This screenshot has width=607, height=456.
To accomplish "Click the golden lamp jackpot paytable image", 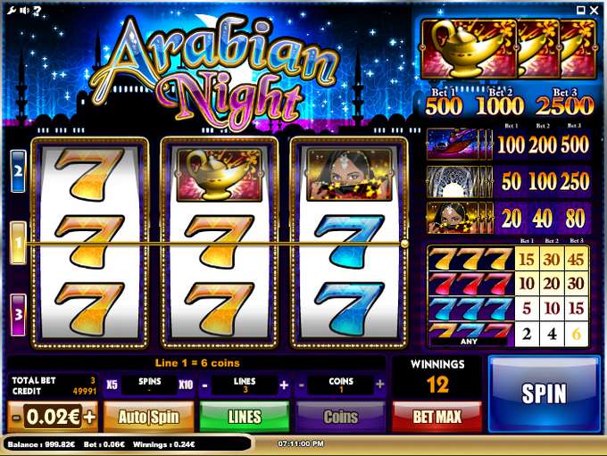I will click(x=509, y=50).
